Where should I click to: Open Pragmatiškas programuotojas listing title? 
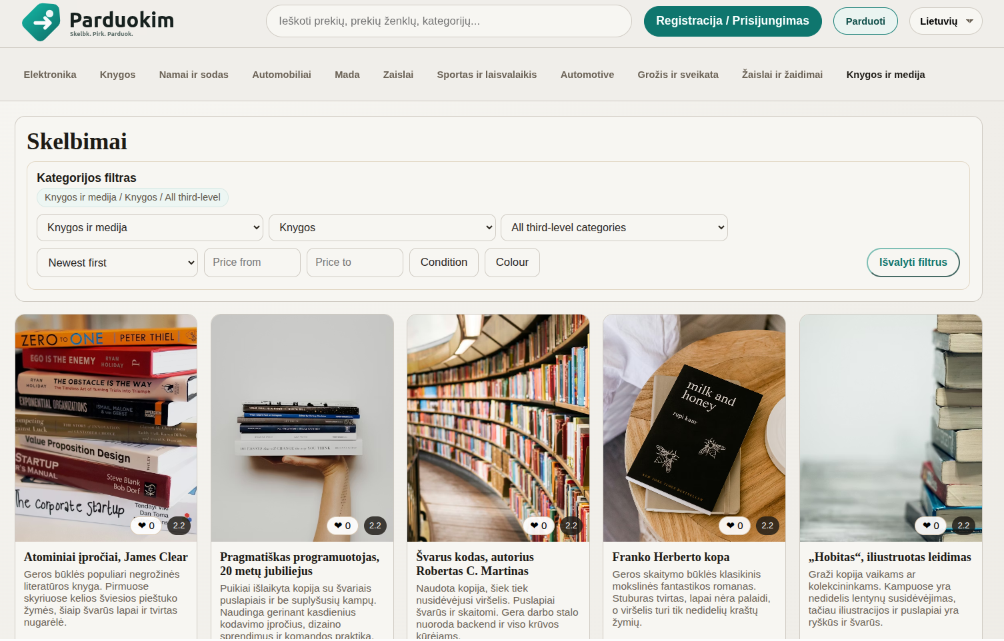300,564
